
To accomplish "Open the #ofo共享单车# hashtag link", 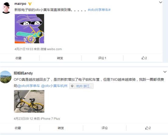I will coord(99,10).
